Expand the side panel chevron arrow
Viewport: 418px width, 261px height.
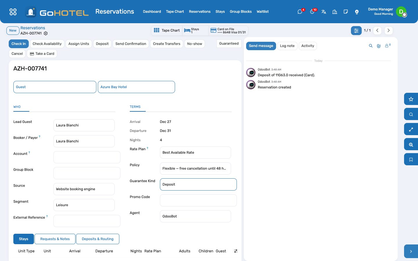pos(411,251)
